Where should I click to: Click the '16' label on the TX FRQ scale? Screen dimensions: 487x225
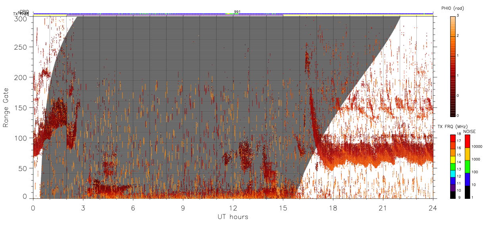[459, 148]
